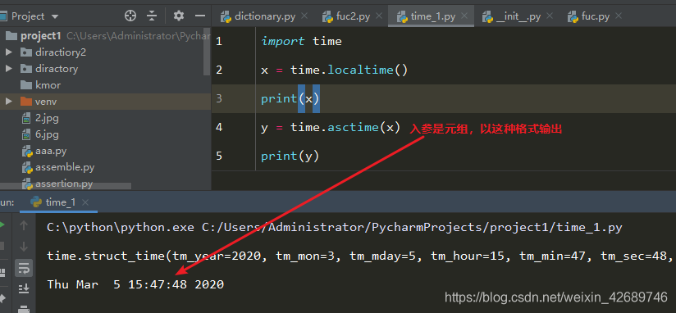The width and height of the screenshot is (676, 313).
Task: Click the green Rerun button
Action: tap(2, 225)
